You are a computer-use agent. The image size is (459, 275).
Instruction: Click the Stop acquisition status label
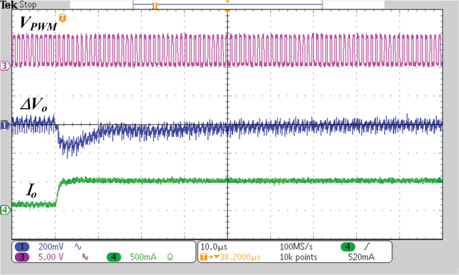click(x=28, y=5)
